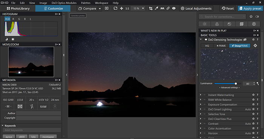Pick the white balance eyedropper tool
This screenshot has width=264, height=139.
pos(157,8)
